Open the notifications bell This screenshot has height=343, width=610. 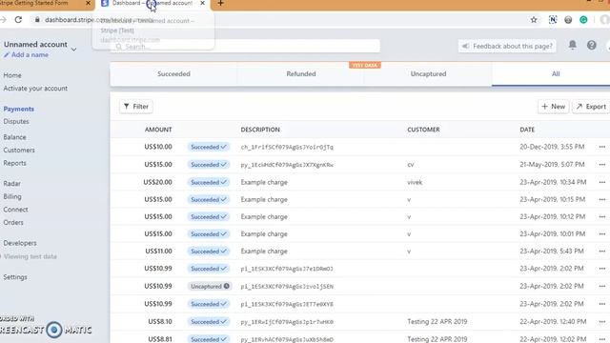pyautogui.click(x=572, y=45)
